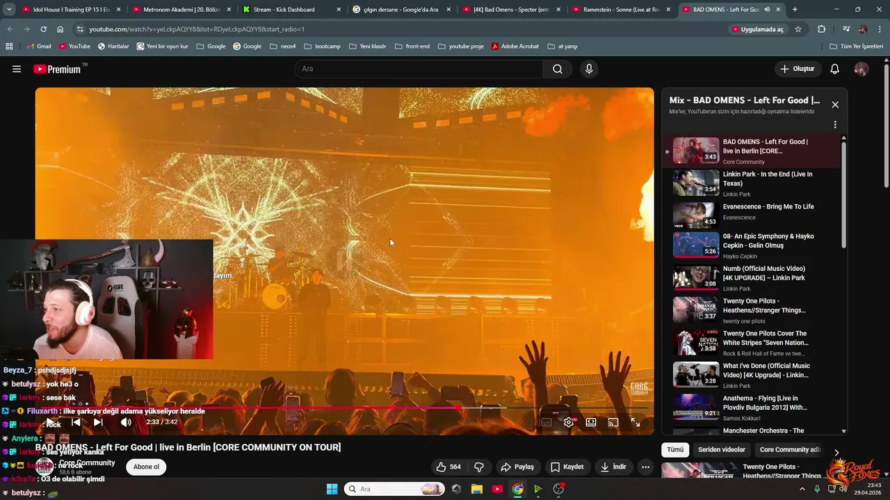Switch to Bad Omens Specter tab

510,10
